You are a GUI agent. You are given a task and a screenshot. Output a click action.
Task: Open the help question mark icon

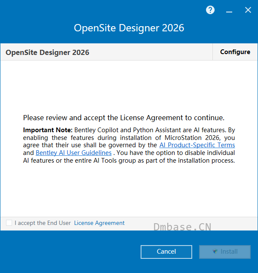[x=210, y=10]
